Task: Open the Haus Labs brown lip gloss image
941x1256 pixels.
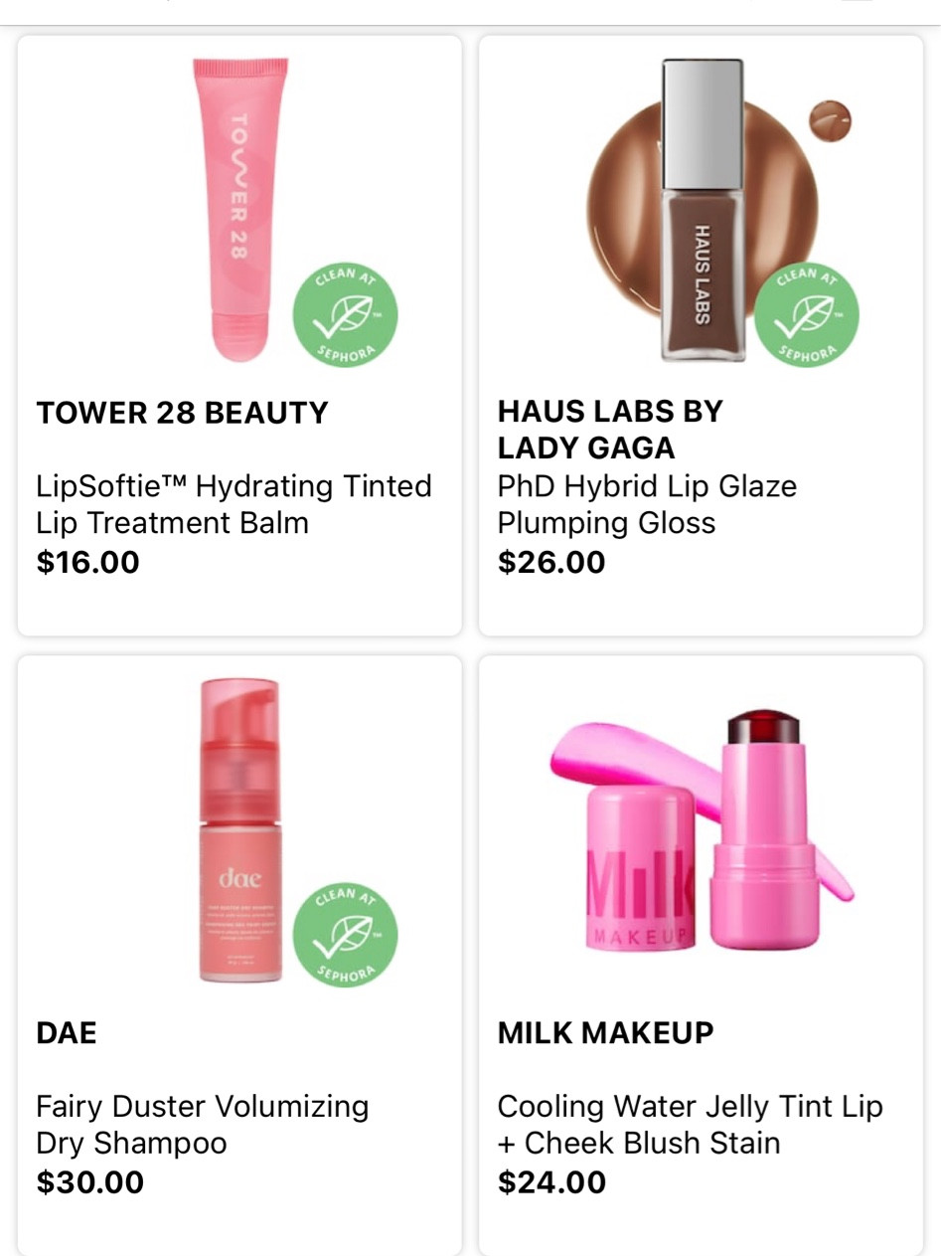Action: 703,211
